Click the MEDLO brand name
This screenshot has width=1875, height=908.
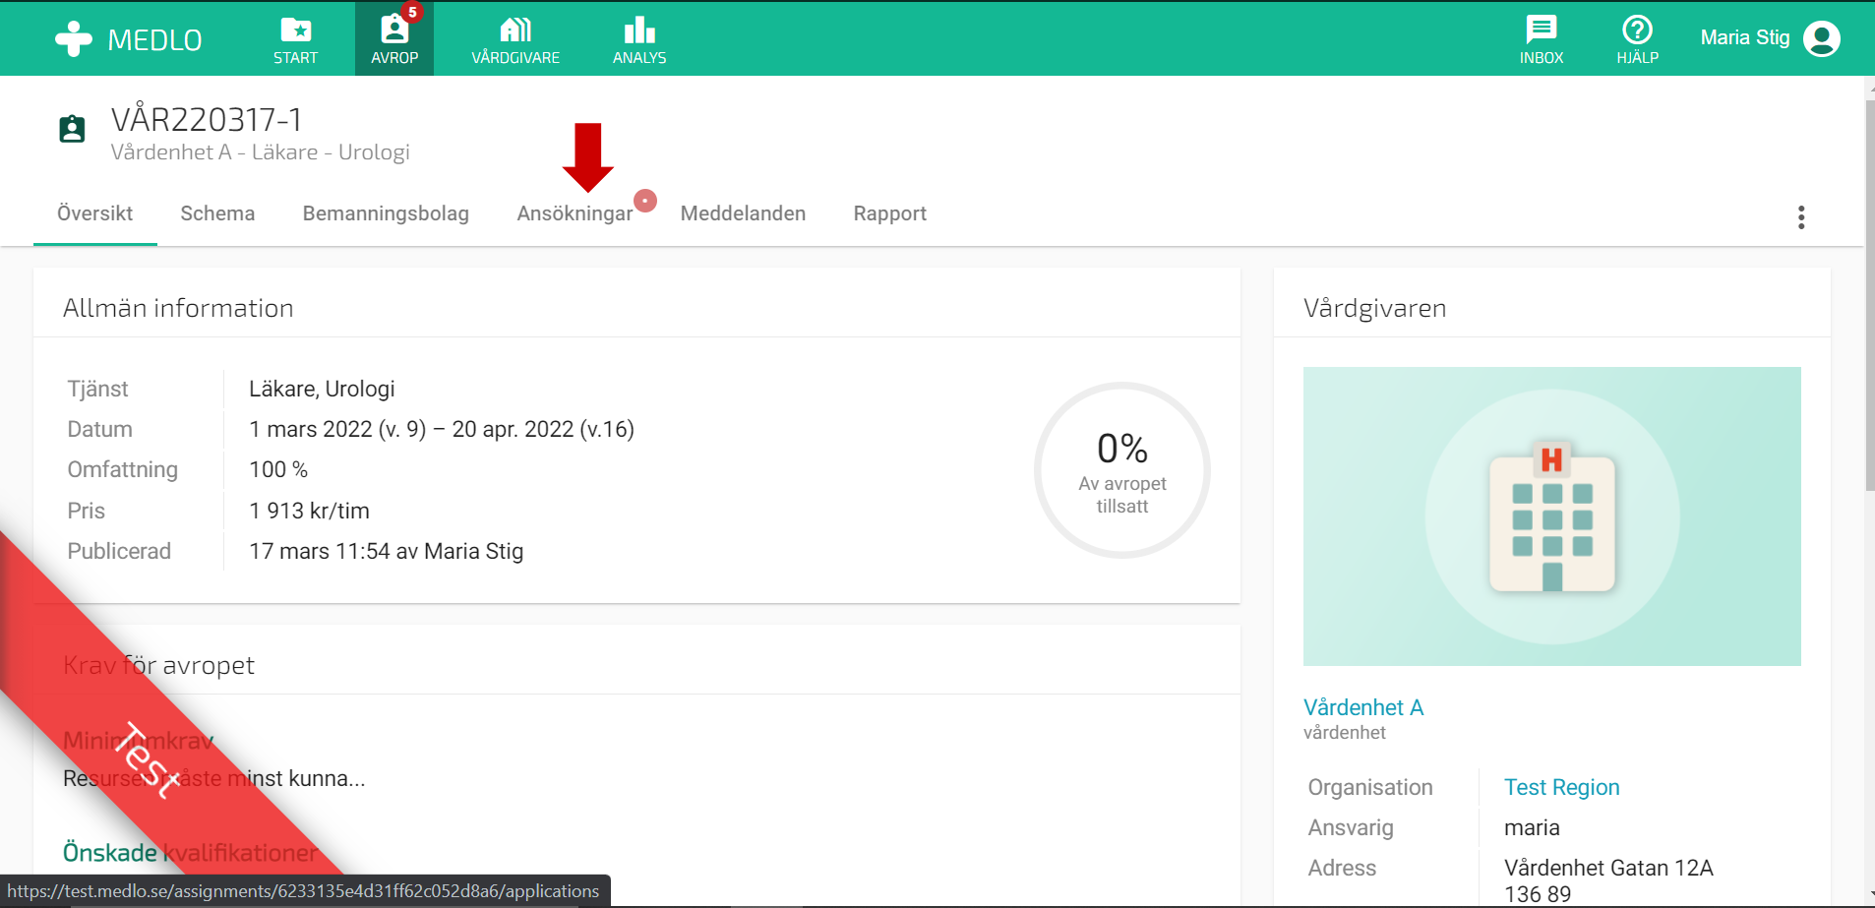click(154, 40)
